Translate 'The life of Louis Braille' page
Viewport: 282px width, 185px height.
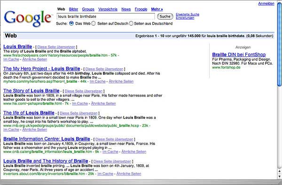pyautogui.click(x=78, y=113)
